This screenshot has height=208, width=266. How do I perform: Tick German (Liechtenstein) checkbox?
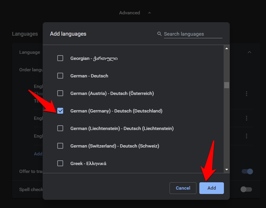pyautogui.click(x=60, y=128)
